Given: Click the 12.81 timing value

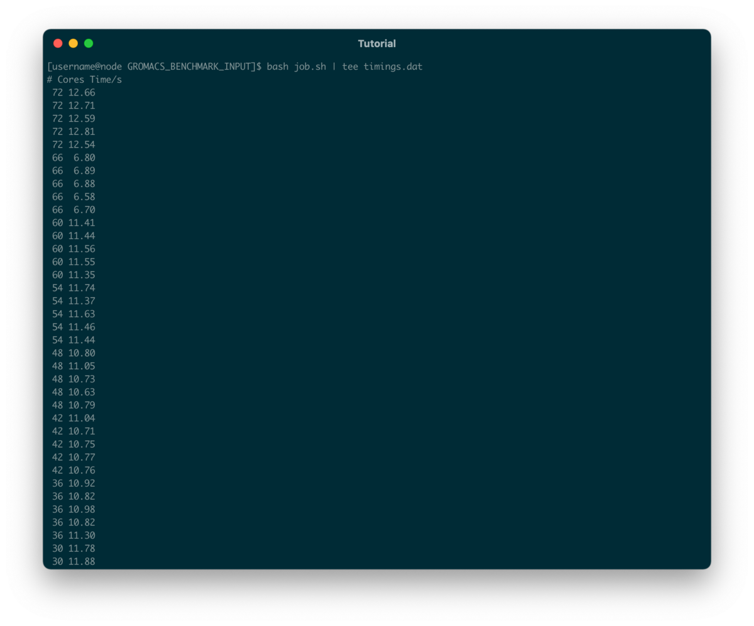Looking at the screenshot, I should [x=82, y=132].
